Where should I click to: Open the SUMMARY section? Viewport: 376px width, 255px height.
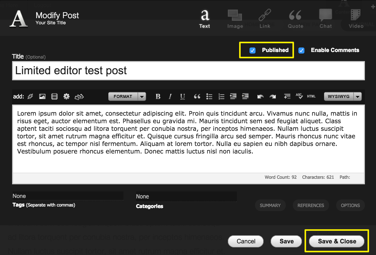pyautogui.click(x=270, y=206)
